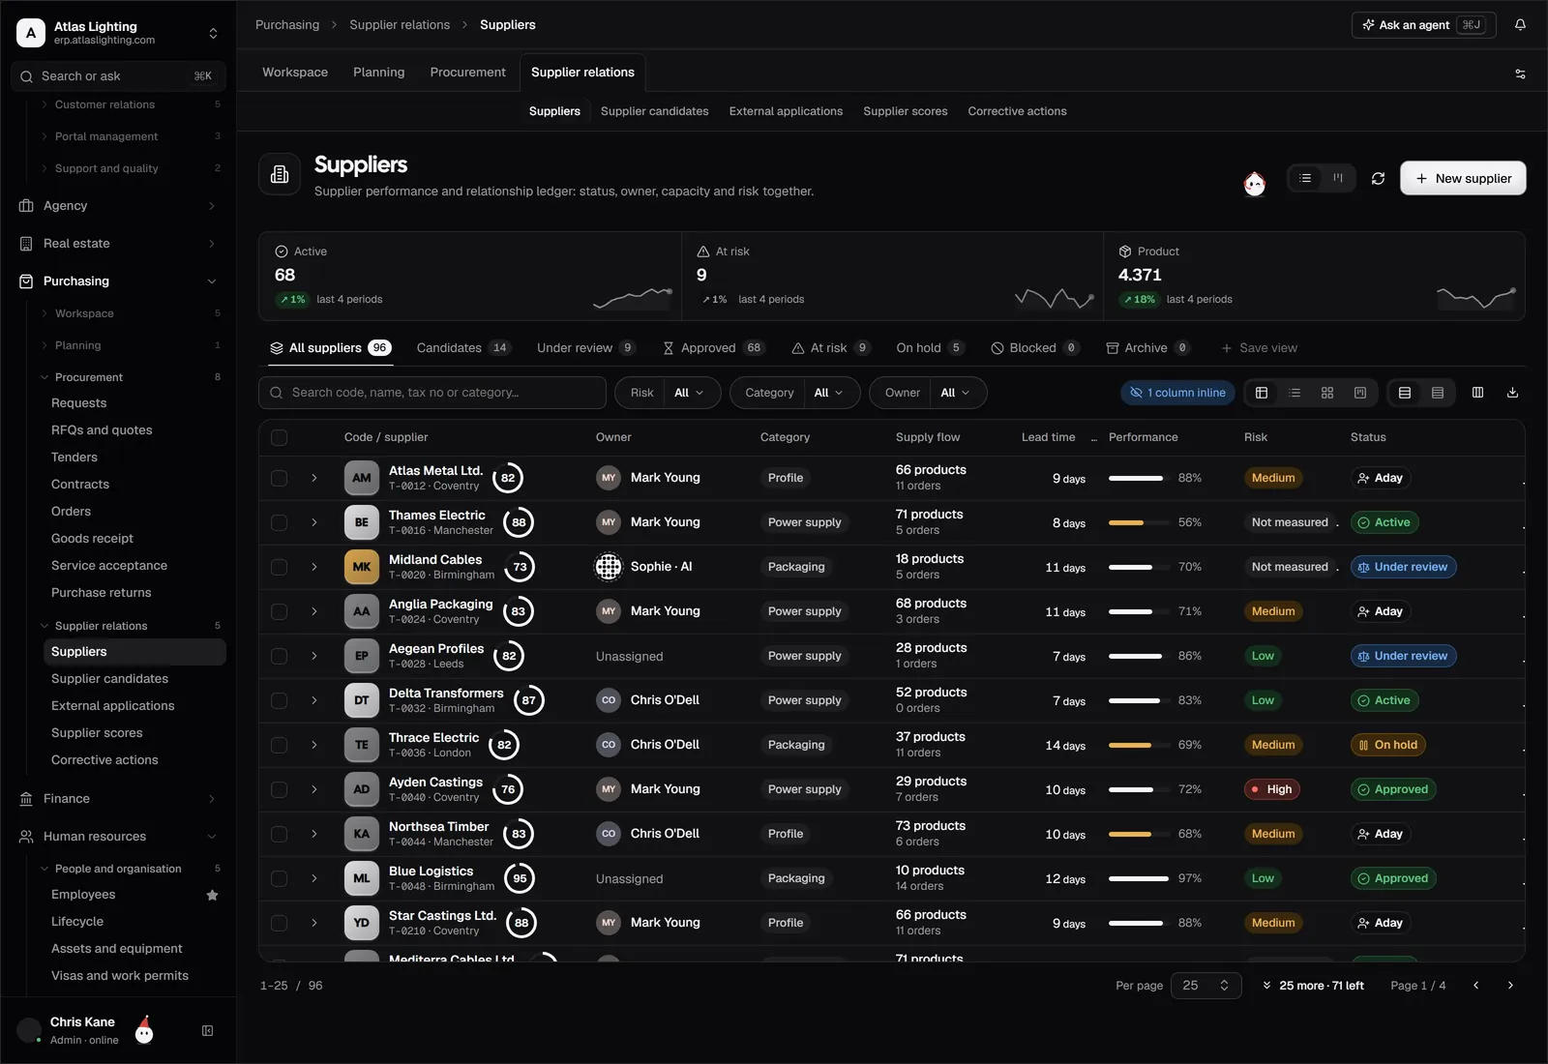Toggle the 1 column inline visibility button

pos(1177,393)
